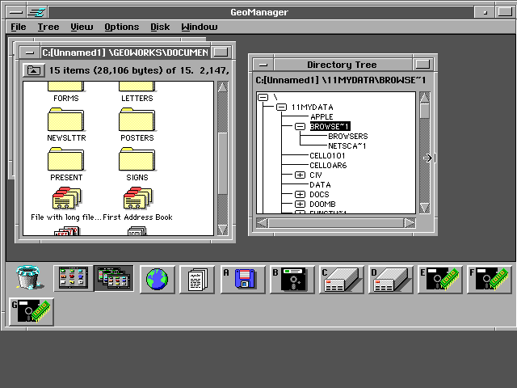Open the Options menu

click(122, 27)
